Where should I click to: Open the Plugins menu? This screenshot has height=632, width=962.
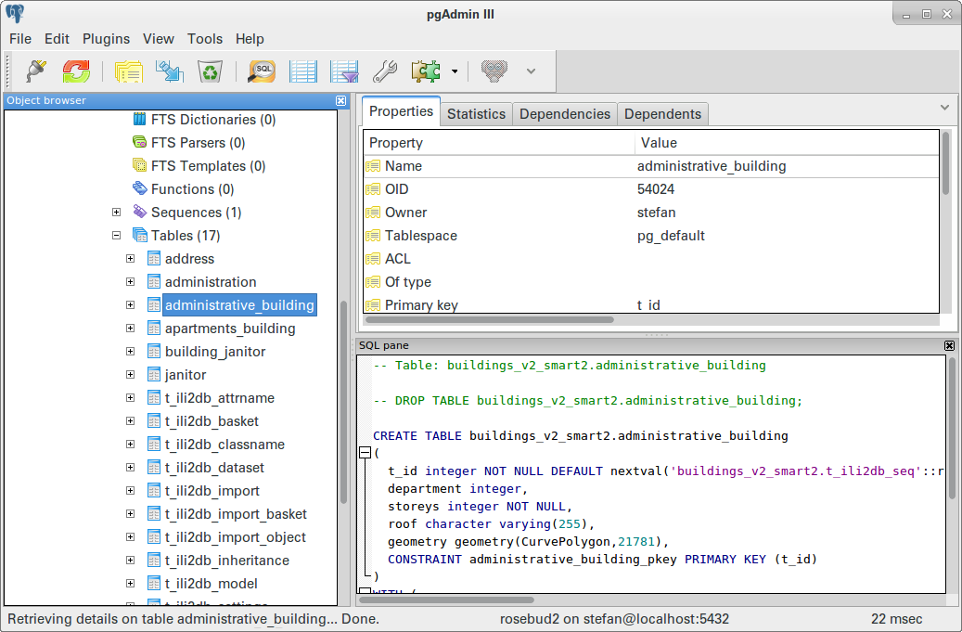106,39
